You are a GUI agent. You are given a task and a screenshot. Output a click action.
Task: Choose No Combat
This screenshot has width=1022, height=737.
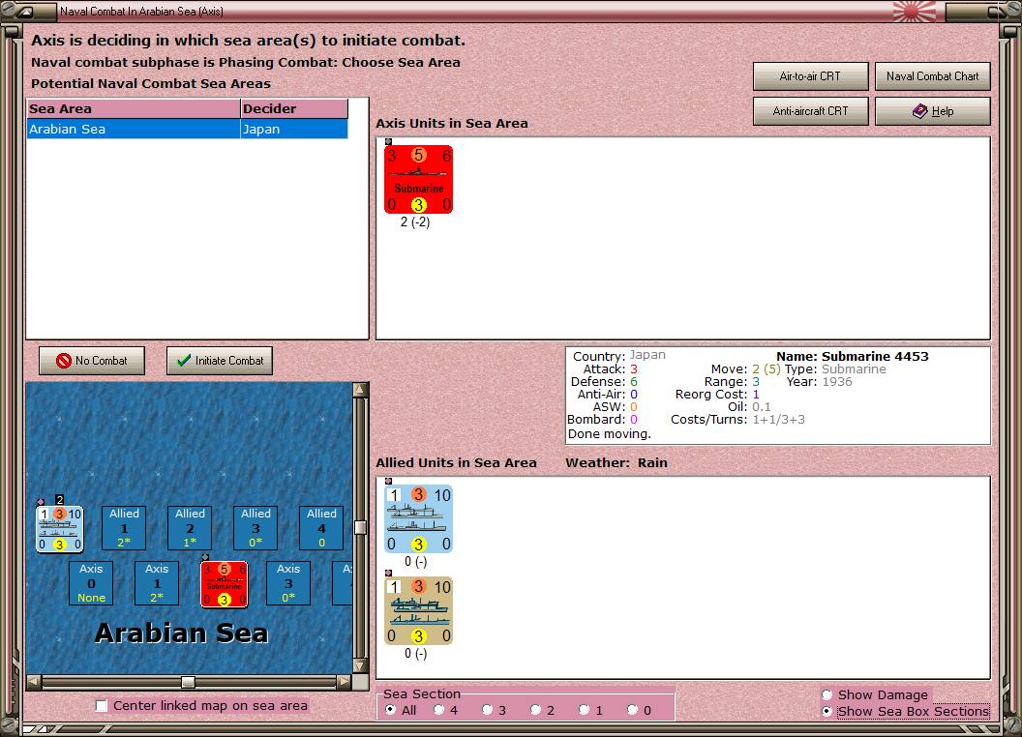pyautogui.click(x=92, y=361)
